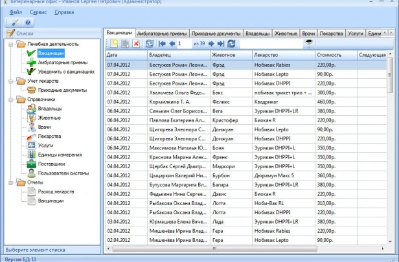Click the next page arrow
The image size is (399, 262).
point(212,43)
